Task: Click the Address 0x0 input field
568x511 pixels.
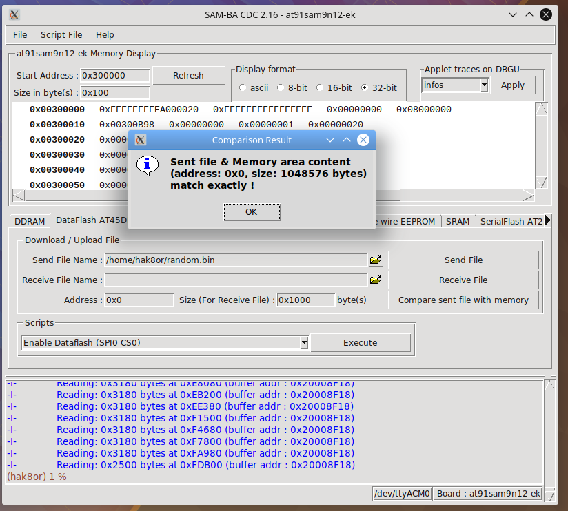Action: (139, 300)
